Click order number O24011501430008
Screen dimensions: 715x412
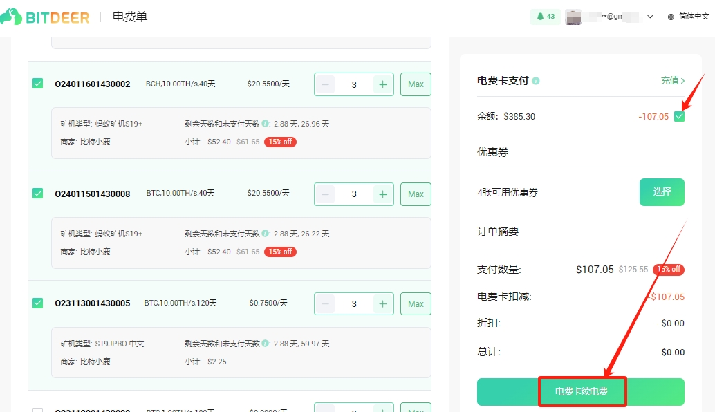click(x=93, y=194)
